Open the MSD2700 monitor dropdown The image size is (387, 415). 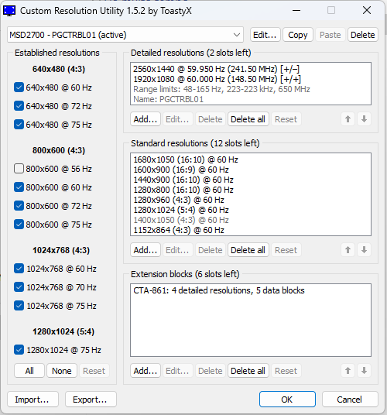point(125,35)
